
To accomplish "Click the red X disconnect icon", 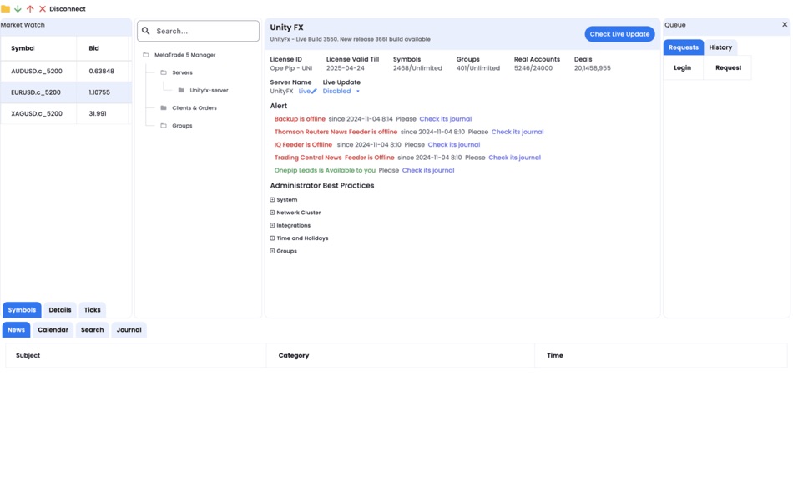I will coord(43,8).
